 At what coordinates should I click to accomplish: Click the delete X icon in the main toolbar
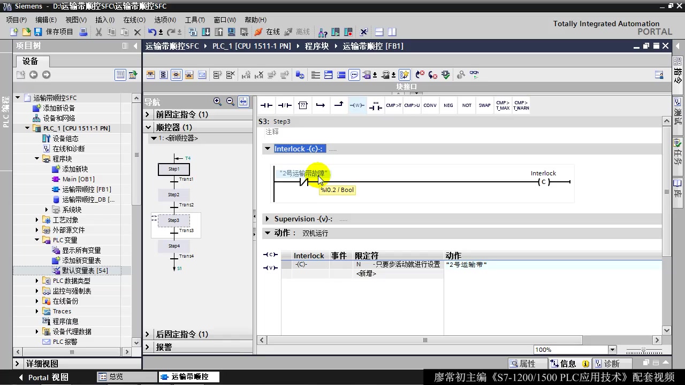pos(138,32)
